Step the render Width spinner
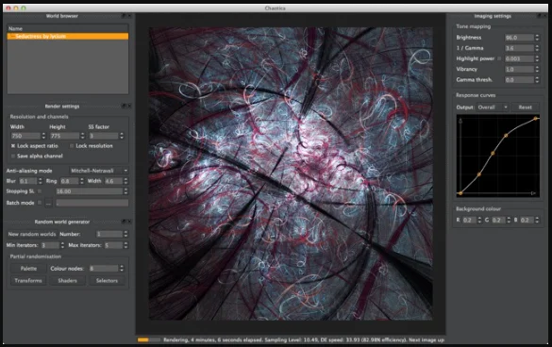The width and height of the screenshot is (552, 347). click(x=43, y=136)
